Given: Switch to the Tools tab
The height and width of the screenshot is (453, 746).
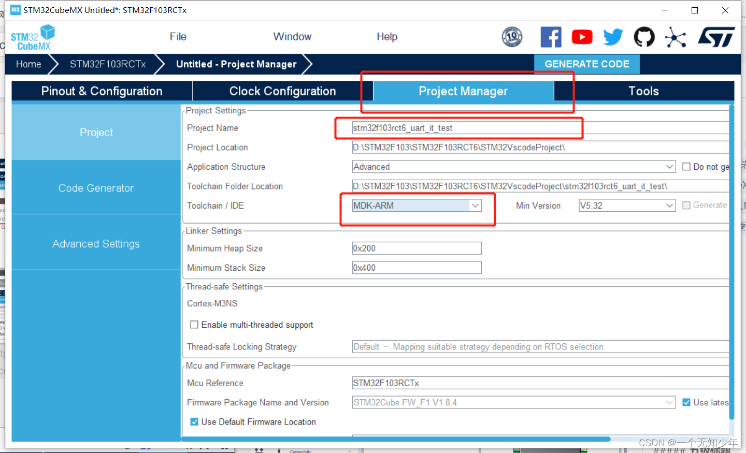Looking at the screenshot, I should pos(644,91).
